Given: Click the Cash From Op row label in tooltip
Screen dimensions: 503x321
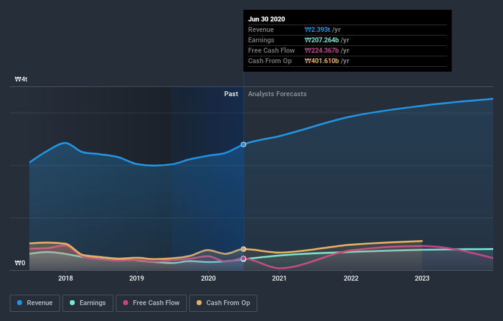Looking at the screenshot, I should click(270, 61).
